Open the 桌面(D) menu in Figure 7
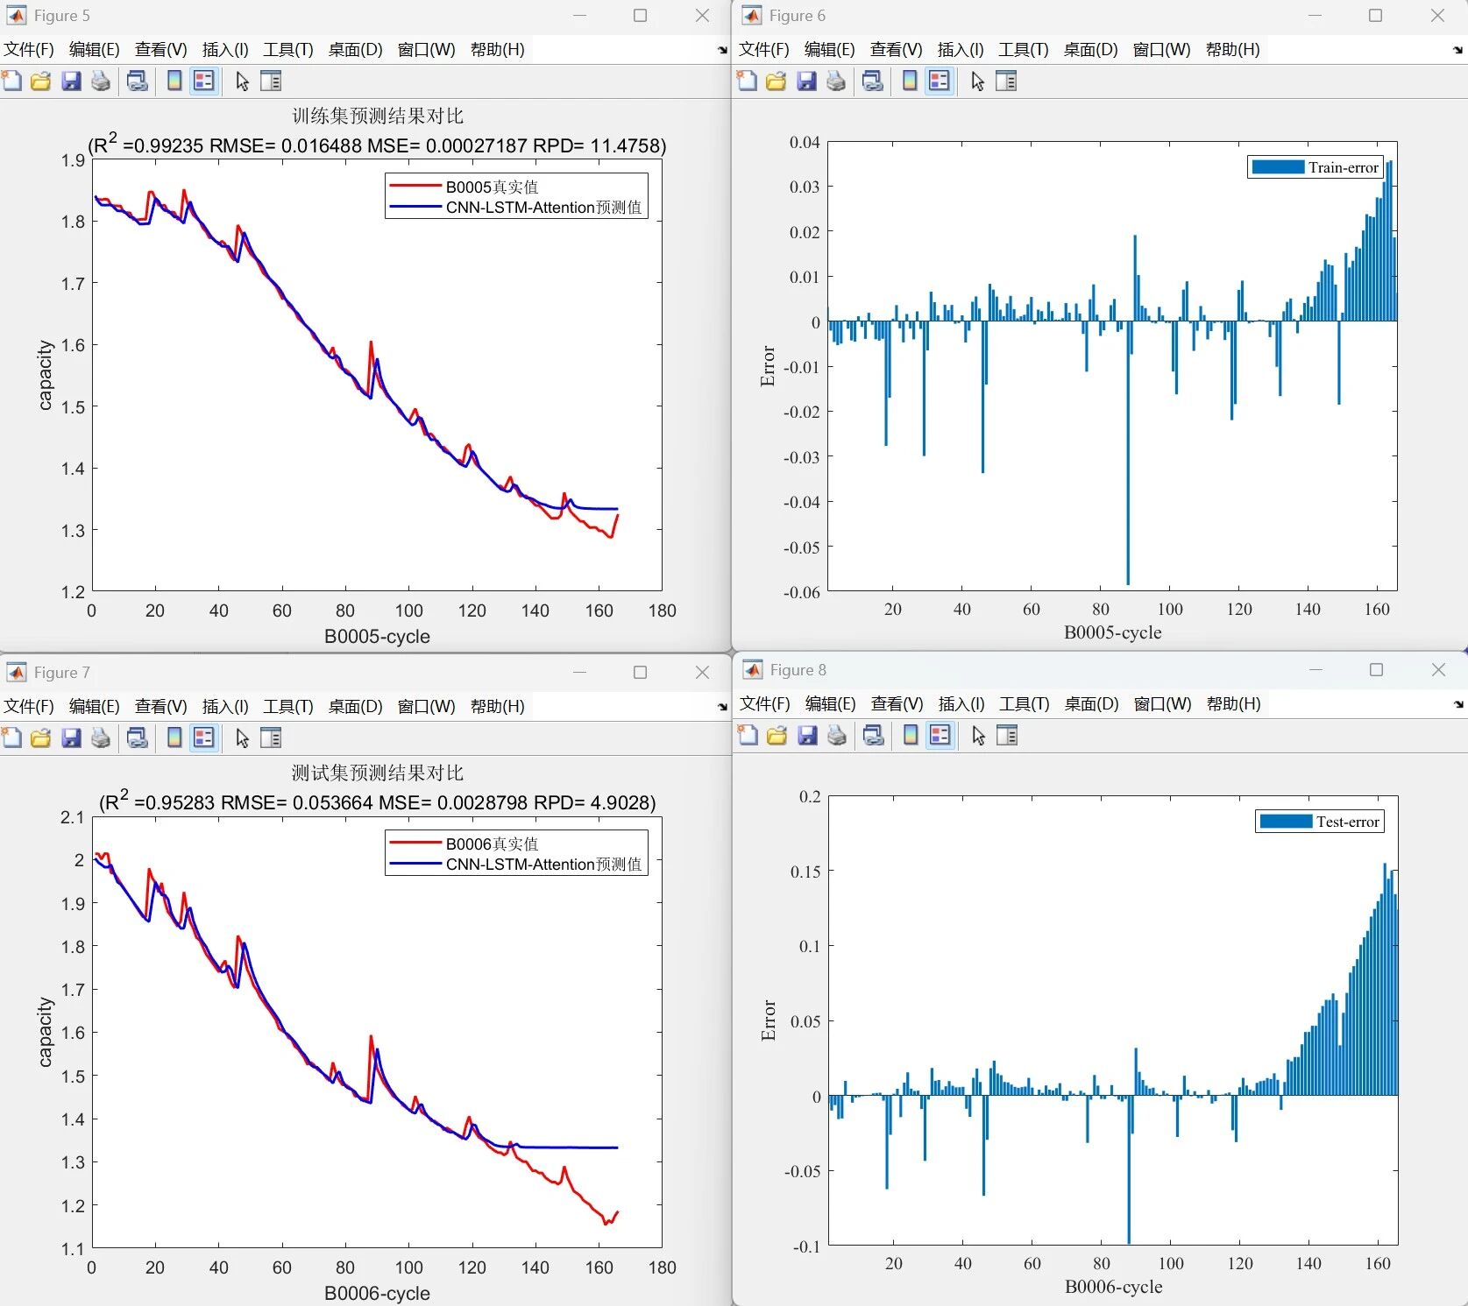The width and height of the screenshot is (1468, 1306). click(x=355, y=706)
